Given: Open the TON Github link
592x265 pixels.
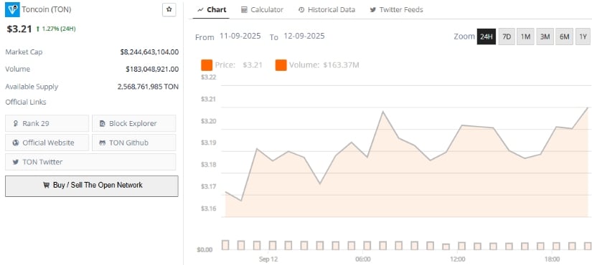Looking at the screenshot, I should (x=133, y=143).
